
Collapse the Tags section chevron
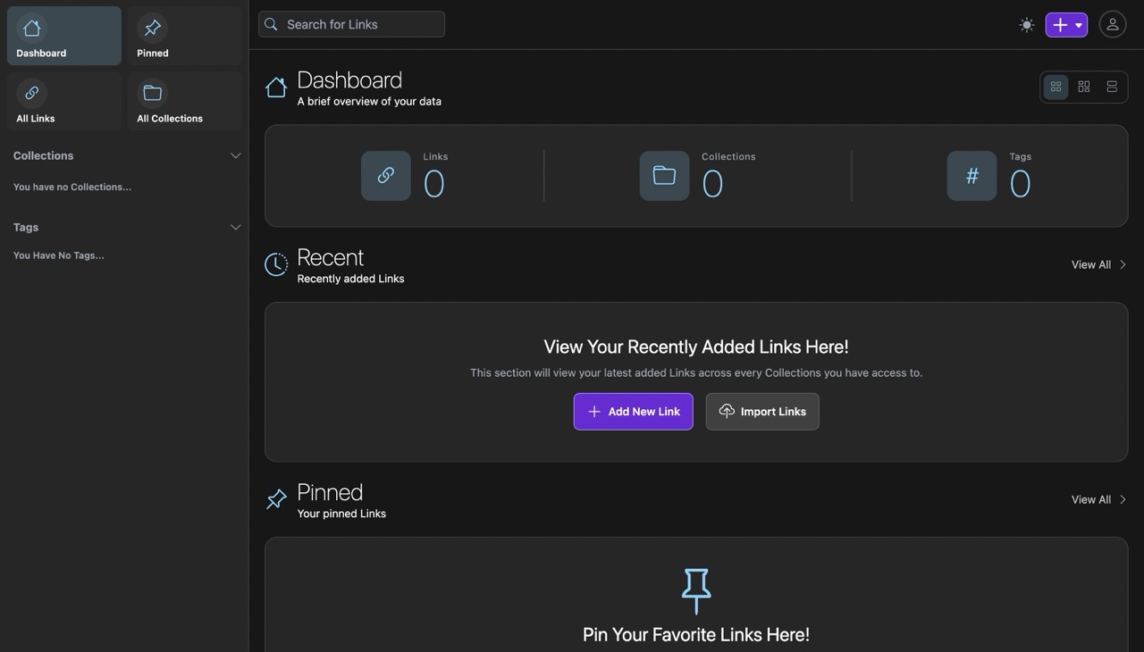236,227
